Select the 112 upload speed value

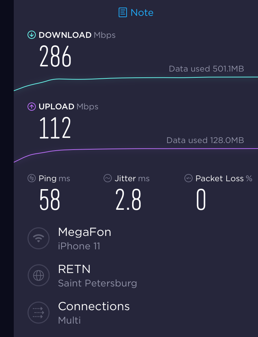55,128
